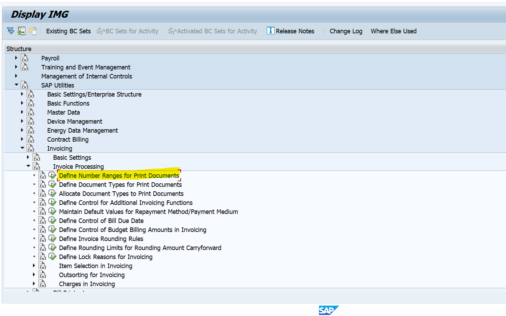This screenshot has height=316, width=506.
Task: Expand Outsorting for Invoicing node
Action: (x=34, y=274)
